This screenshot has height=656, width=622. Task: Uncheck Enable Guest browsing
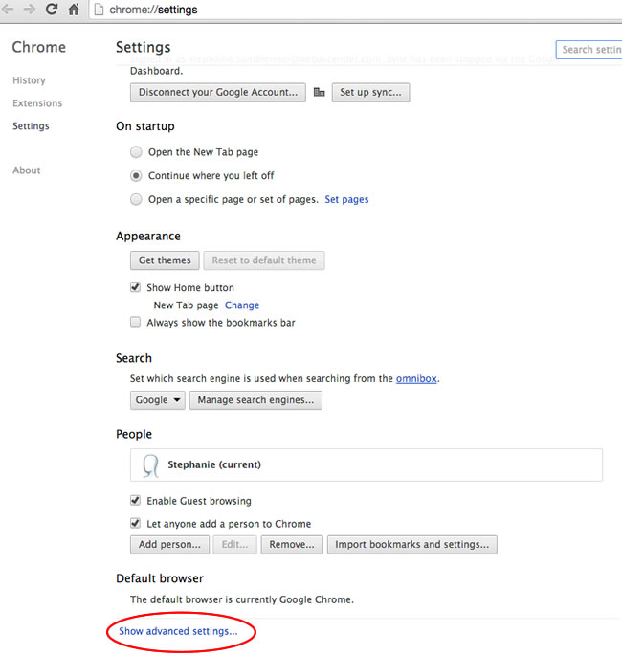(136, 501)
